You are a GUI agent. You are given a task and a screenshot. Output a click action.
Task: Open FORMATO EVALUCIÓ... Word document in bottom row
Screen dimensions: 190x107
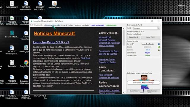(x=26, y=94)
